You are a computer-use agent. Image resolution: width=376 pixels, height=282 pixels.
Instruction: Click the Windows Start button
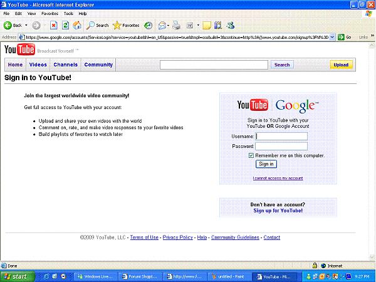(17, 276)
